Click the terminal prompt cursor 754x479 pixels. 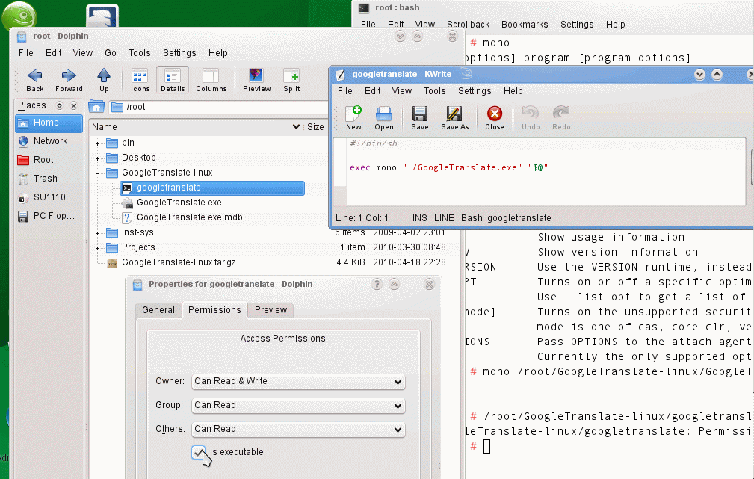[x=486, y=446]
